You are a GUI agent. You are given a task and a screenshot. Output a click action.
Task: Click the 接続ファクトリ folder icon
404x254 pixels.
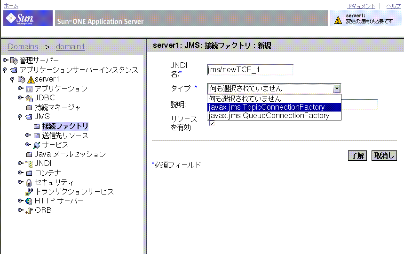tap(37, 126)
